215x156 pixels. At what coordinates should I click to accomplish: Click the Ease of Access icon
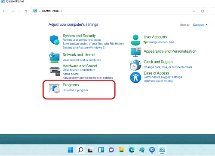(135, 78)
